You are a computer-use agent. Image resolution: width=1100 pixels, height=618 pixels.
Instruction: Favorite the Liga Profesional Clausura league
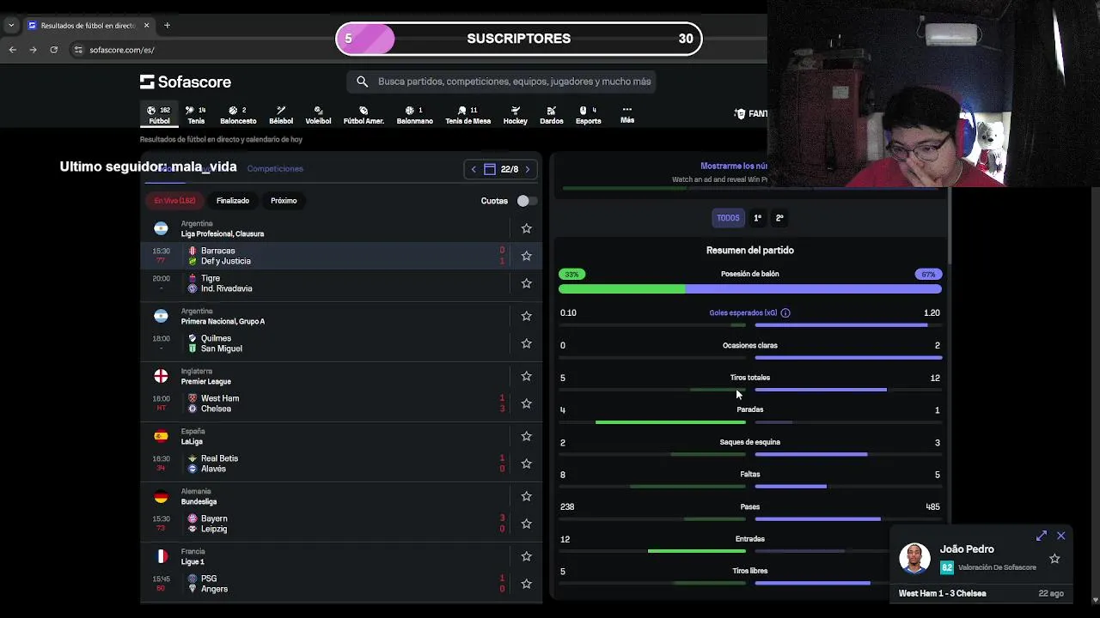coord(527,228)
